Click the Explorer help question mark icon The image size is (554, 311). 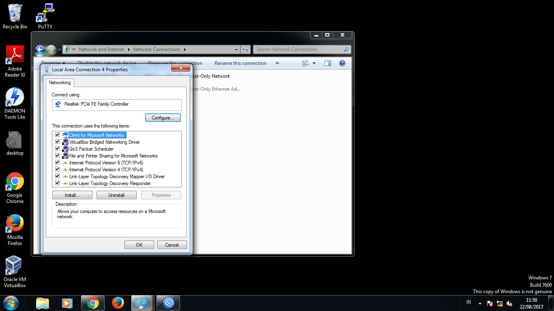[x=342, y=63]
